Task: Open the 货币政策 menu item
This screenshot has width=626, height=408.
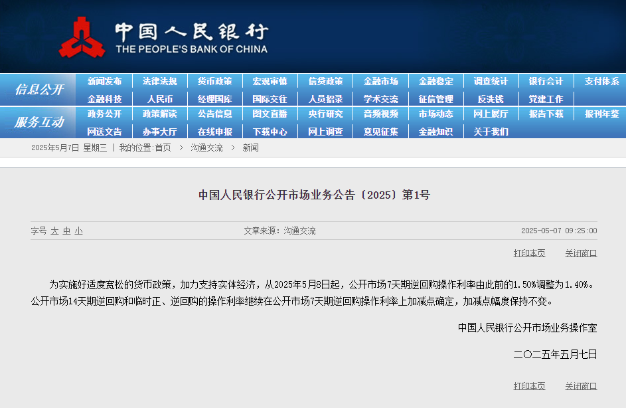Action: [214, 81]
